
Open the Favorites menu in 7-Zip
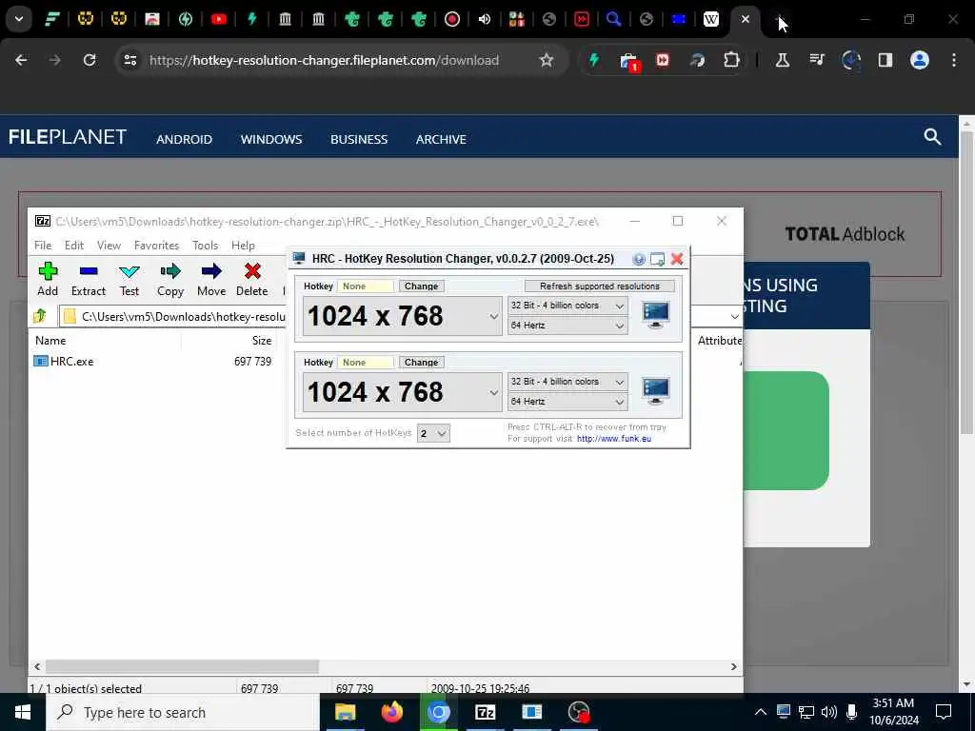pyautogui.click(x=157, y=246)
